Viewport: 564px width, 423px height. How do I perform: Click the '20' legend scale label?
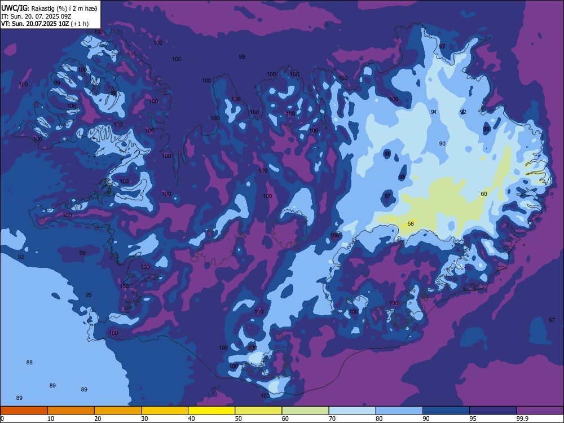coord(98,418)
